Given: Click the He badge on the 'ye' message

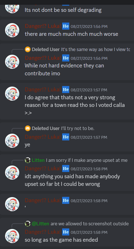Looking at the screenshot, I should 66,137.
